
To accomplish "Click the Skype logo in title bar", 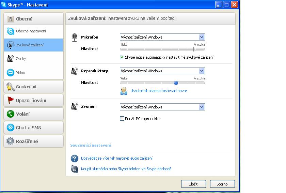I will (x=3, y=4).
